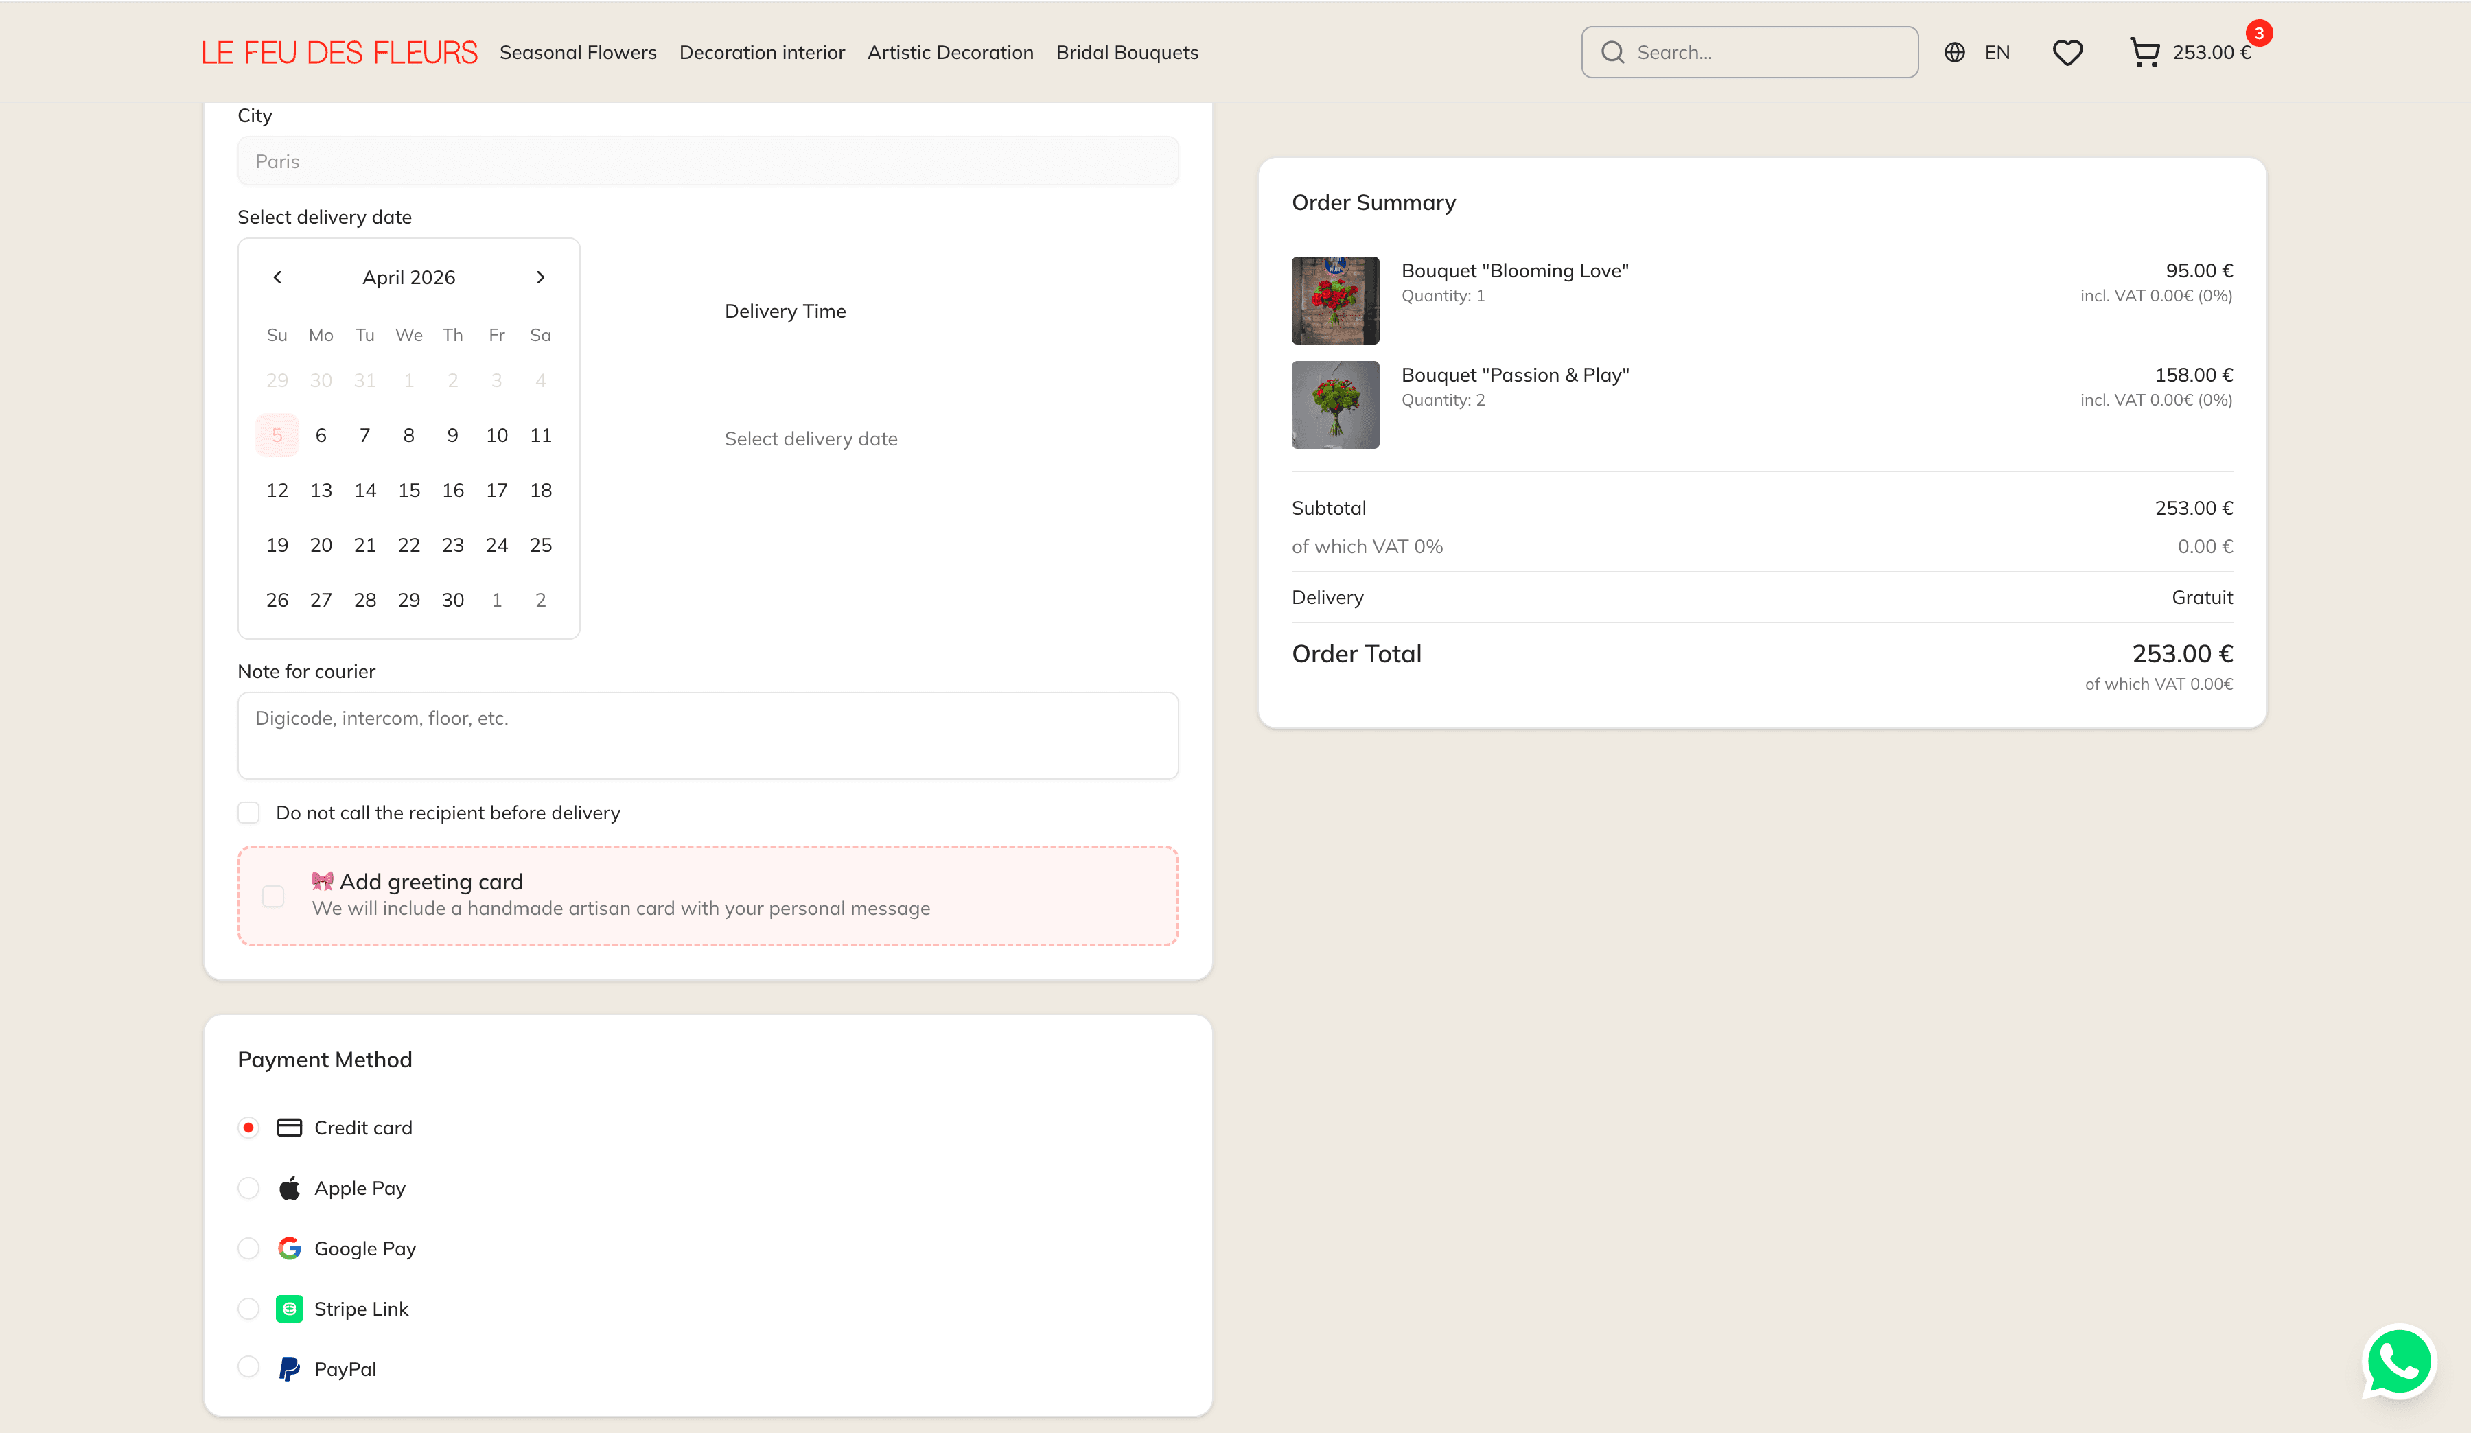Image resolution: width=2471 pixels, height=1433 pixels.
Task: Click the wishlist heart icon
Action: [2067, 53]
